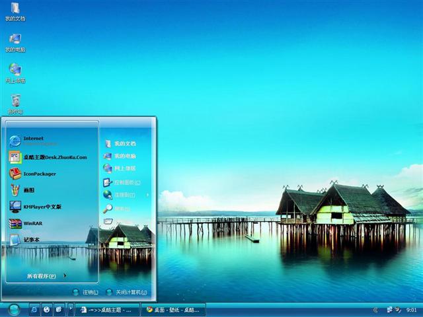
Task: Click the Start orb button
Action: pos(14,309)
